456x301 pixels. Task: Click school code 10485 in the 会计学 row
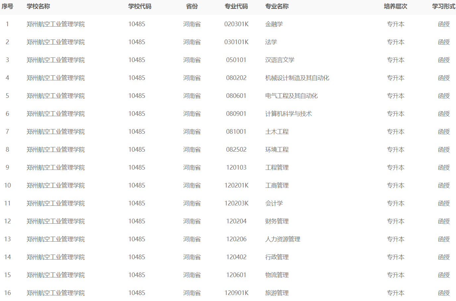(x=137, y=203)
